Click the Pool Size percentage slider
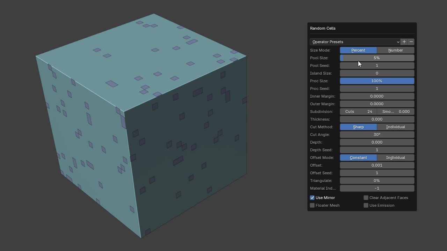447x251 pixels. [377, 58]
